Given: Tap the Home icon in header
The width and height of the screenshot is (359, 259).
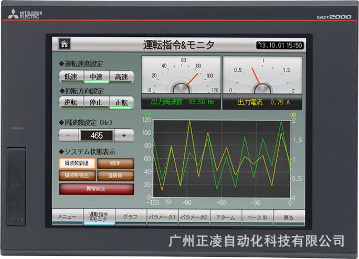Looking at the screenshot, I should point(65,44).
